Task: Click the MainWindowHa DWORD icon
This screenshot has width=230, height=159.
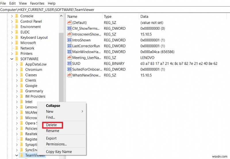Action: pyautogui.click(x=69, y=52)
